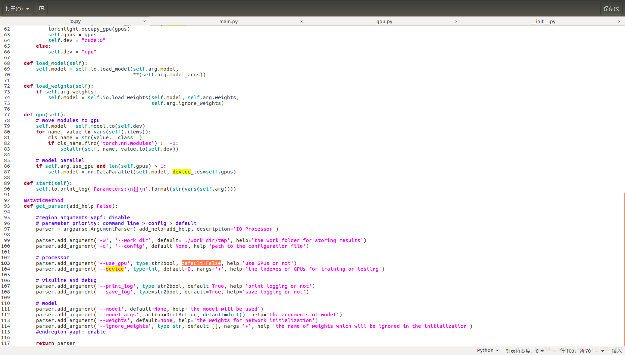Switch to the gpu.py tab

coord(384,21)
